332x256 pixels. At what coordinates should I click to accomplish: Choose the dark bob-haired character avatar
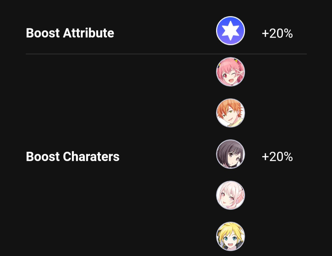click(231, 154)
